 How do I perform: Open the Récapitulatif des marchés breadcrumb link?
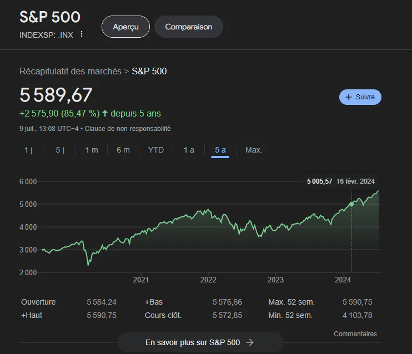coord(71,71)
